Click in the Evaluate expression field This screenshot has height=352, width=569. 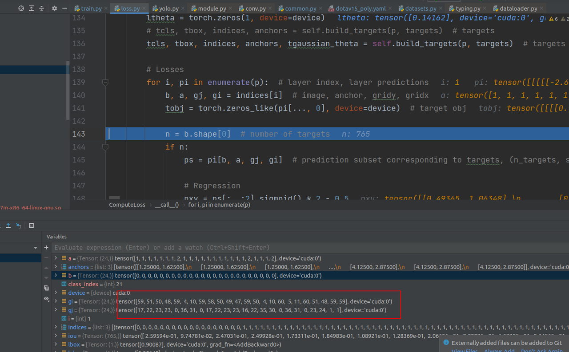click(x=310, y=248)
